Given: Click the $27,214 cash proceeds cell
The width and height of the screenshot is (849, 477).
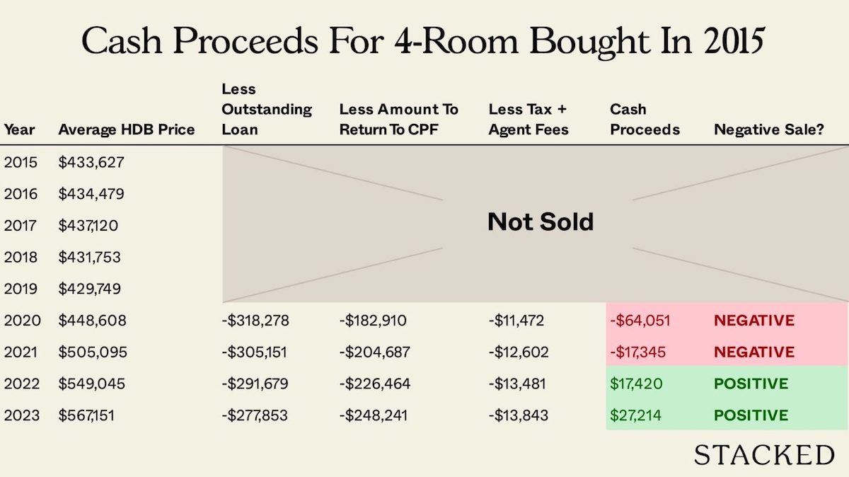Looking at the screenshot, I should (635, 415).
